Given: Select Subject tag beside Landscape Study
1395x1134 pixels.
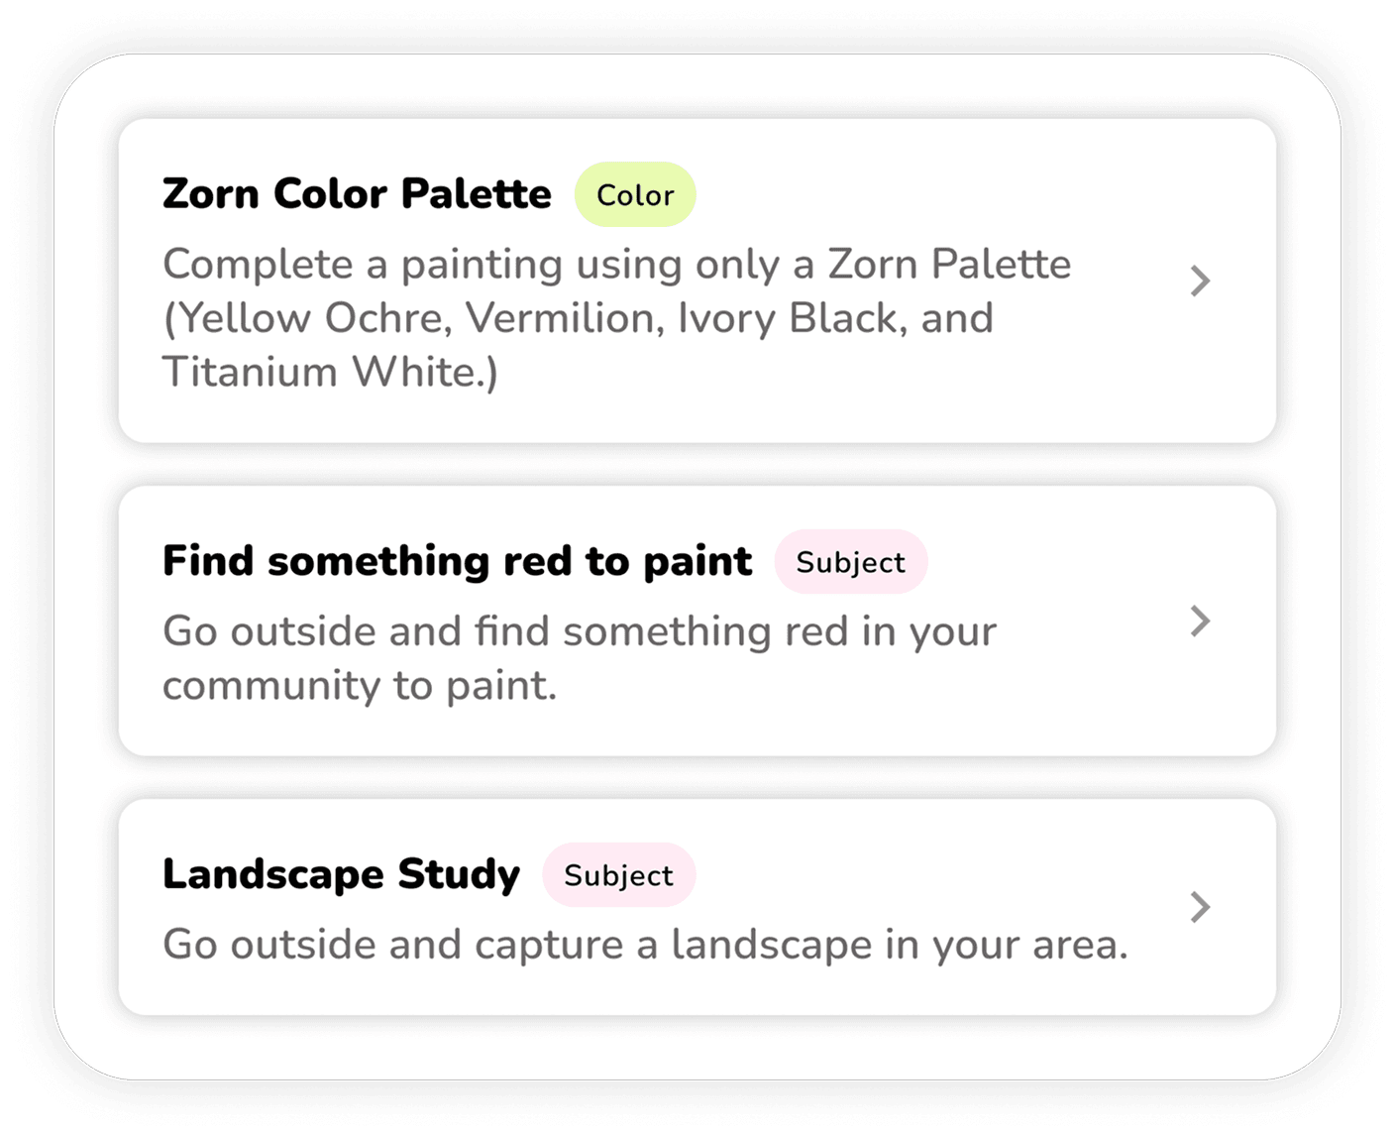Looking at the screenshot, I should point(618,875).
